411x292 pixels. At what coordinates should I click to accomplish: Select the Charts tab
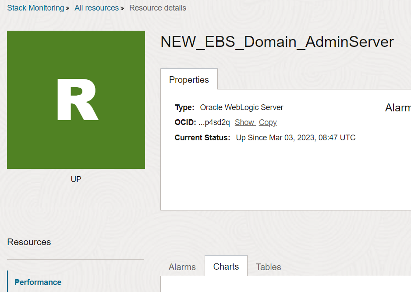226,267
